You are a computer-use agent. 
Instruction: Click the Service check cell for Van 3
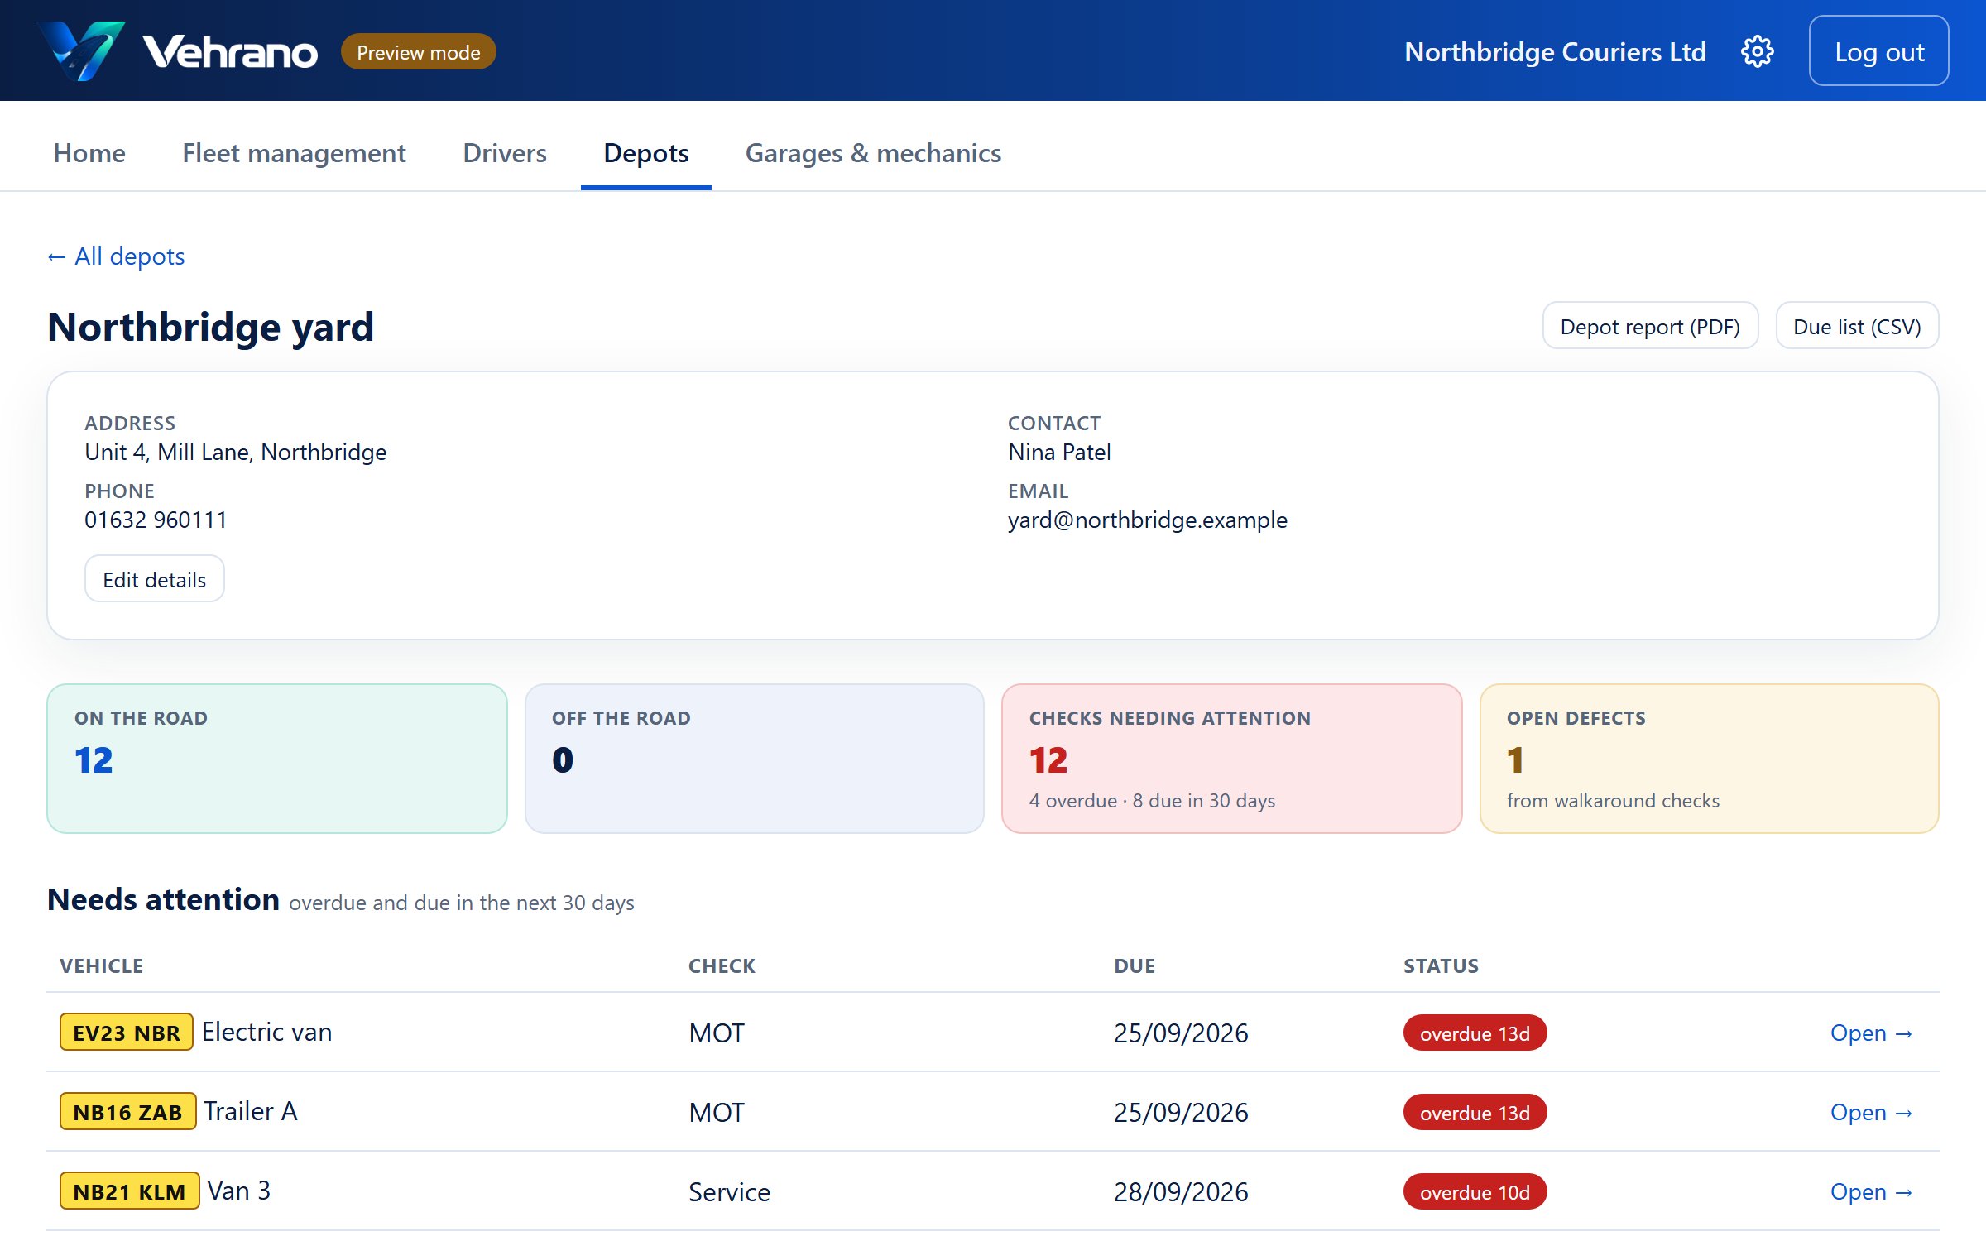pyautogui.click(x=730, y=1192)
